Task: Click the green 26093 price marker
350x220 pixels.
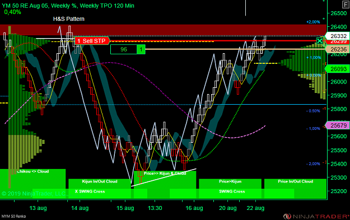Action: 337,69
